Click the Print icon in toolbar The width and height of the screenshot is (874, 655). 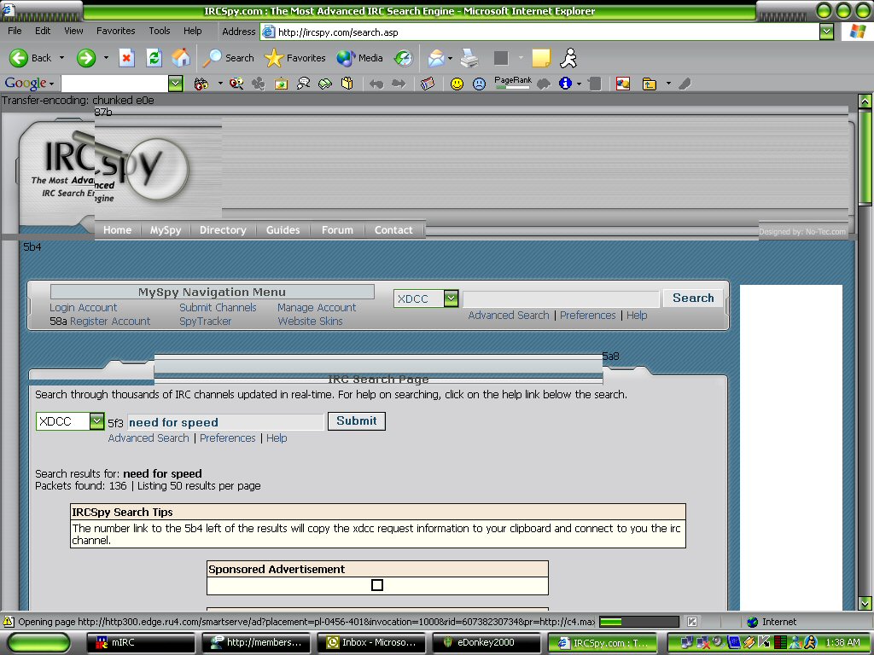coord(469,58)
